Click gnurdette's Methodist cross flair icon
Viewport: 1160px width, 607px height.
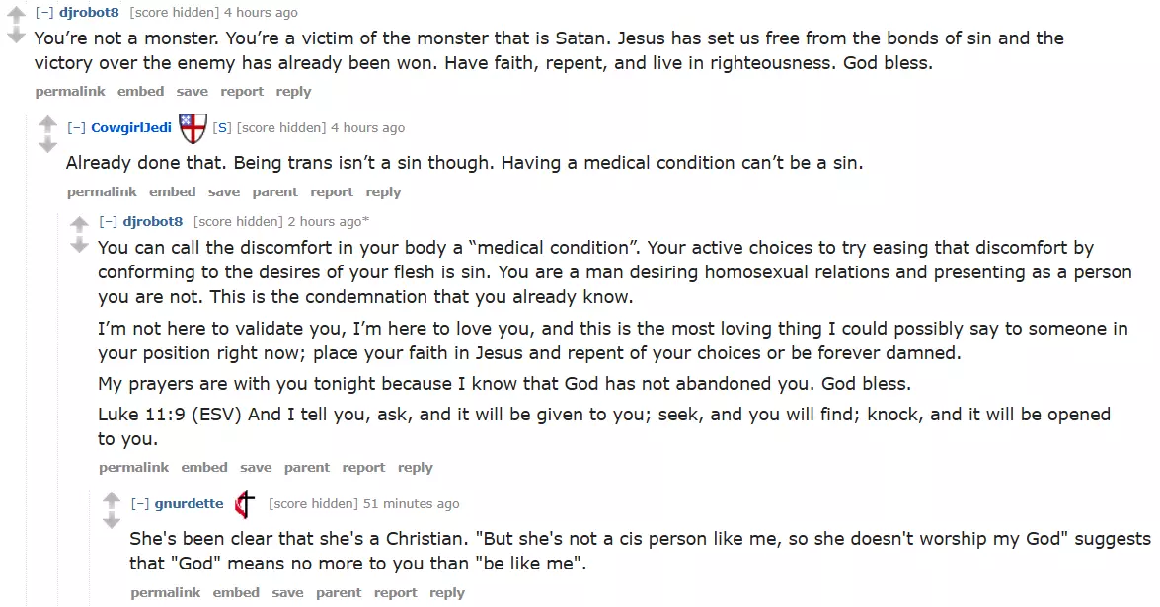click(x=245, y=504)
